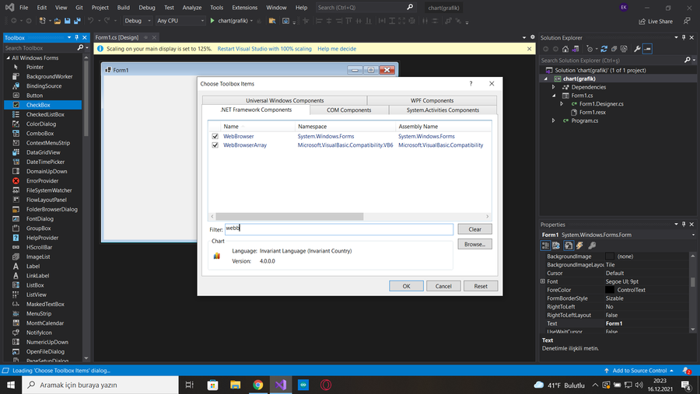Click the Events lightning bolt icon in Properties
Image resolution: width=700 pixels, height=394 pixels.
[x=579, y=246]
